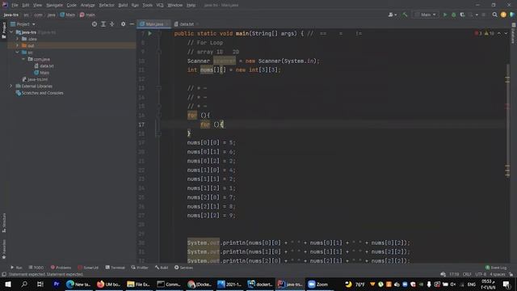Open the profiler run options dropdown arrow
This screenshot has width=517, height=291.
coord(477,15)
